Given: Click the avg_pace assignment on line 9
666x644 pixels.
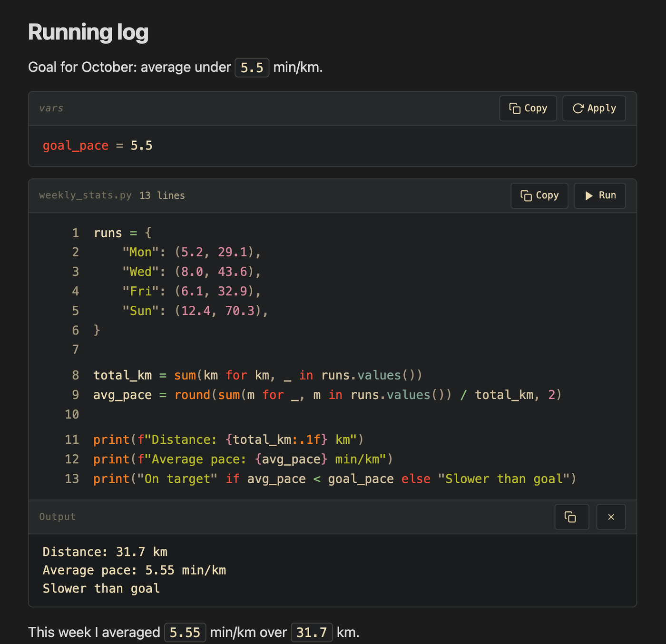Looking at the screenshot, I should 328,395.
